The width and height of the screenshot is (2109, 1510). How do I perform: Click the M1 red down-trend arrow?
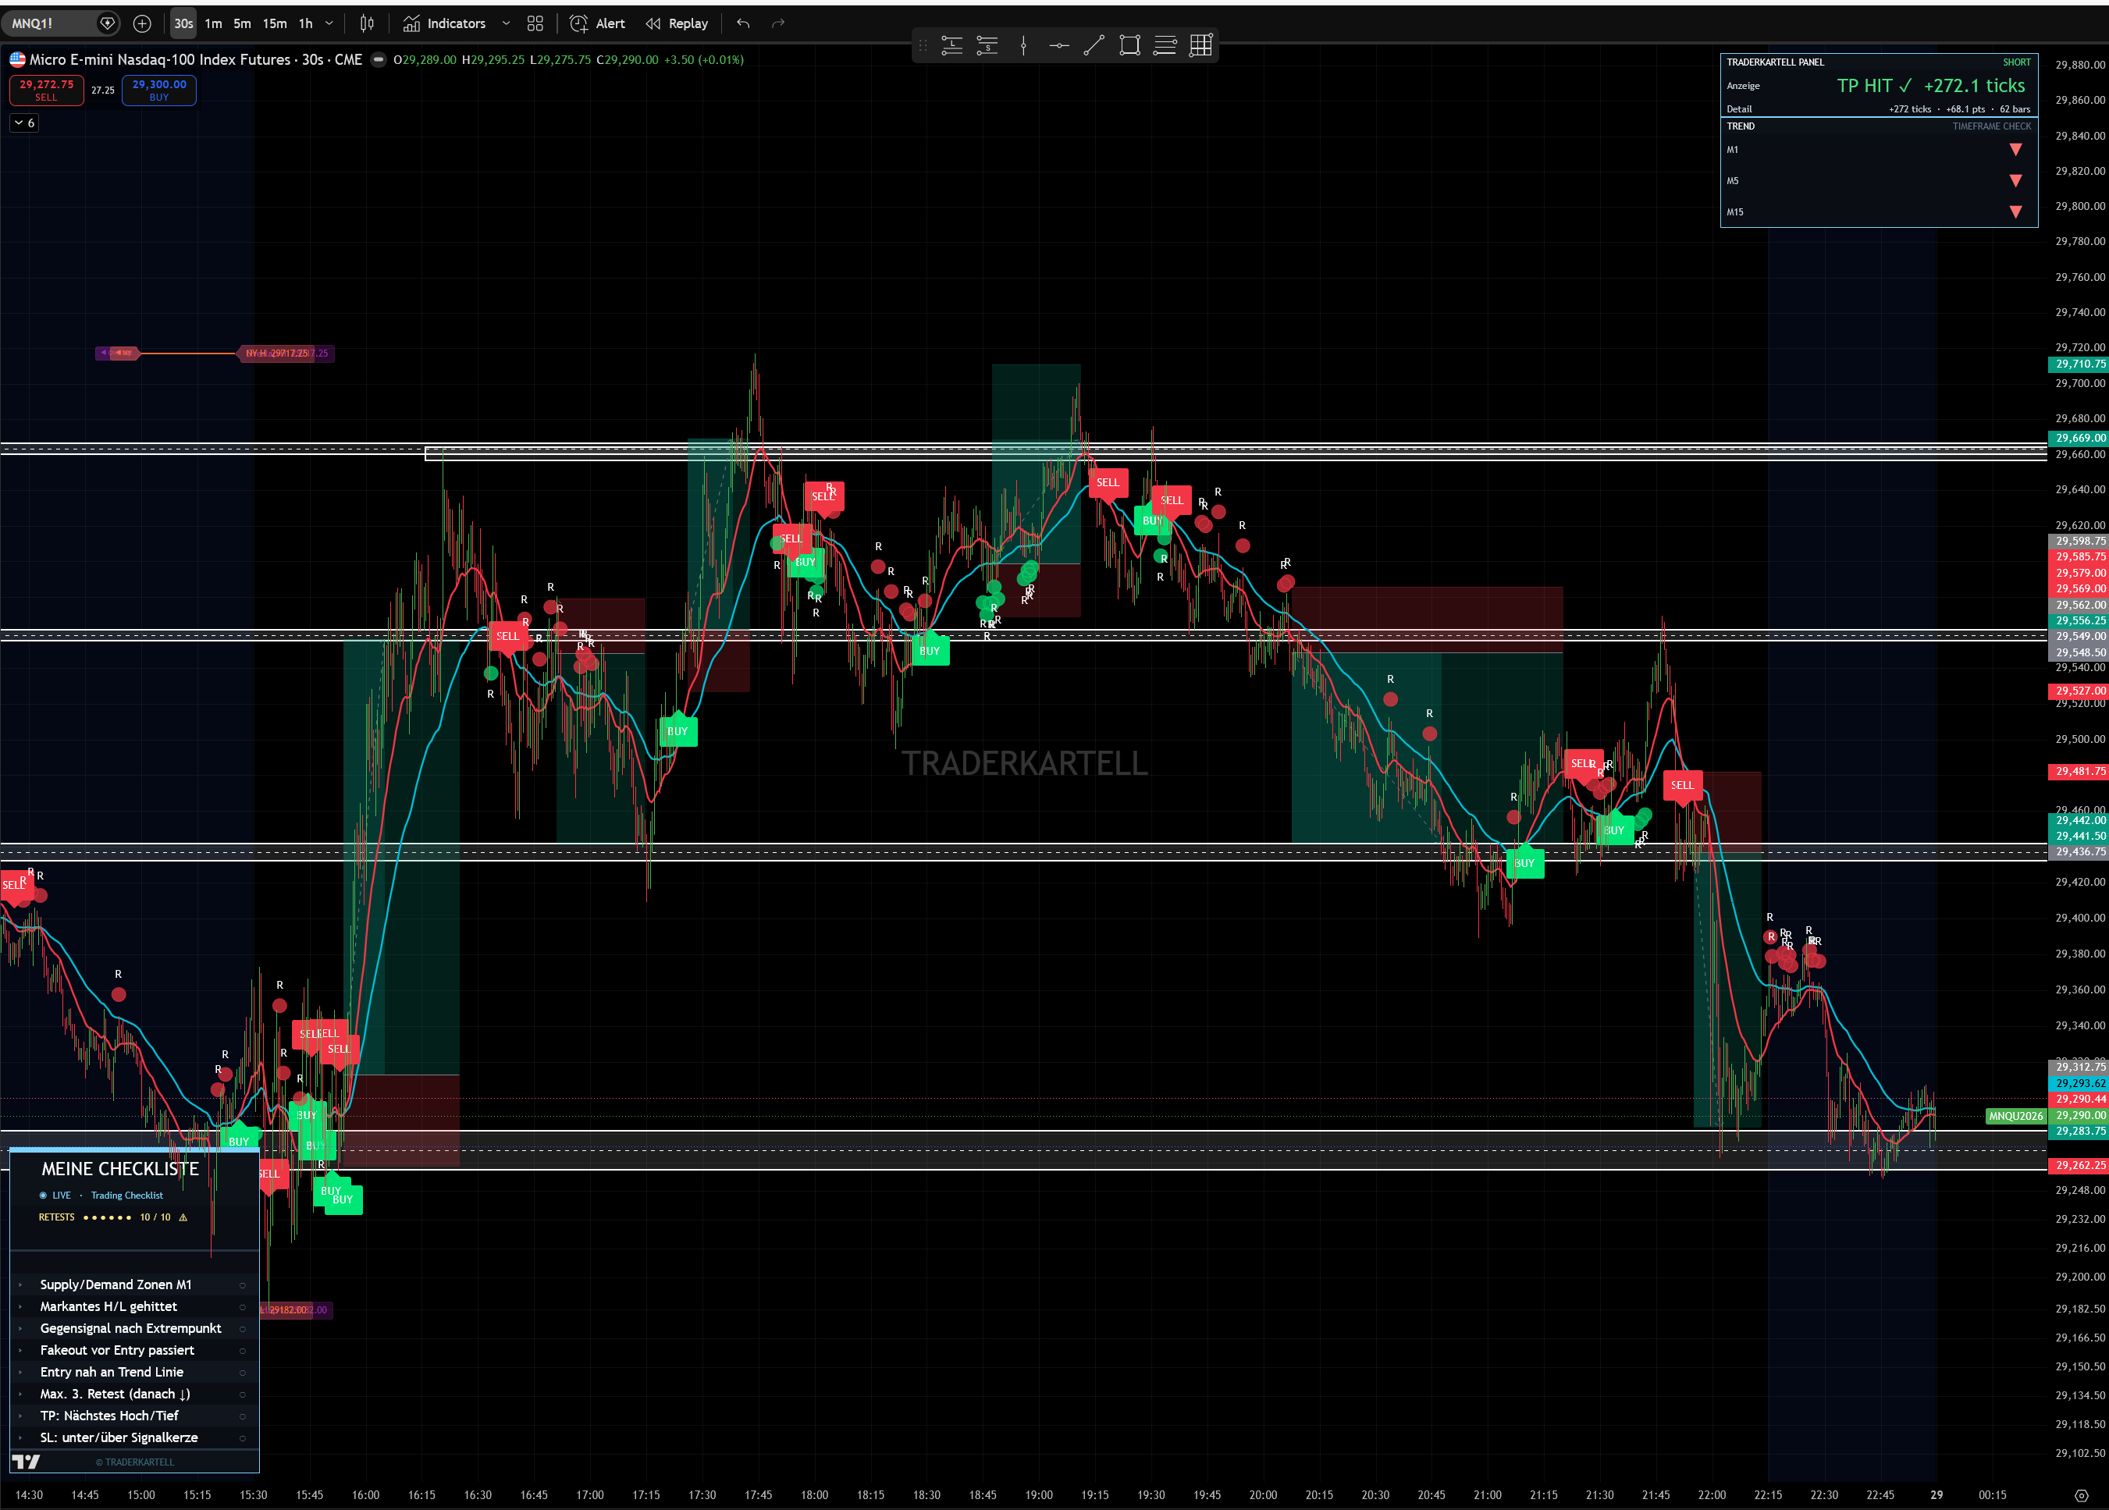[2015, 150]
